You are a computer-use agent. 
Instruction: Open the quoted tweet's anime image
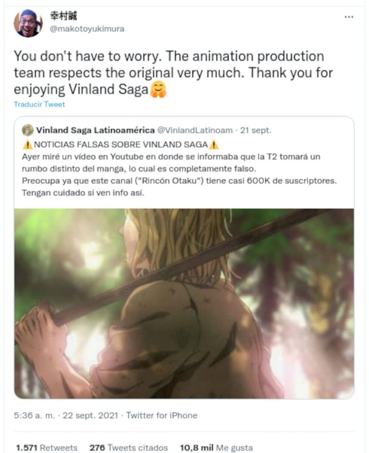click(x=184, y=303)
